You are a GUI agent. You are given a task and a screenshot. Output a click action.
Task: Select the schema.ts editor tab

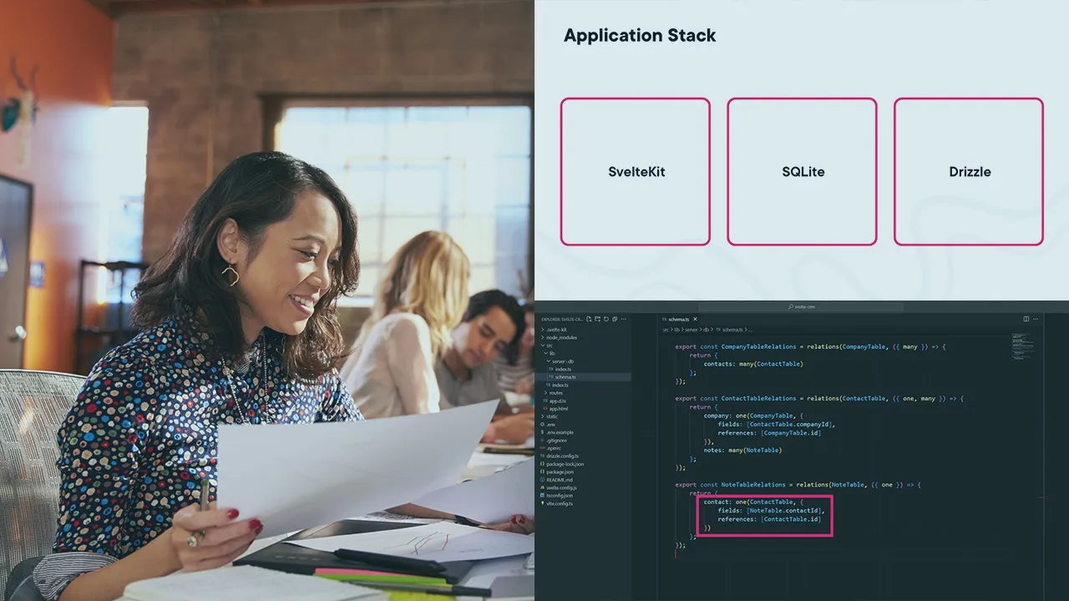coord(680,319)
